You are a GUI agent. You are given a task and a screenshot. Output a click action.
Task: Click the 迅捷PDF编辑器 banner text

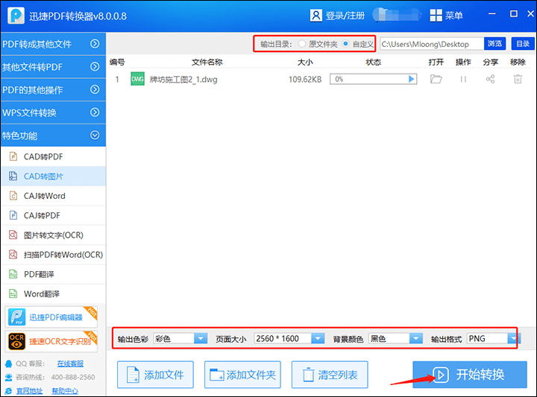tap(56, 317)
